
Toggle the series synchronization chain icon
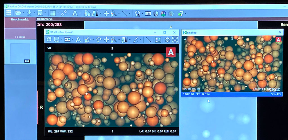(x=64, y=13)
